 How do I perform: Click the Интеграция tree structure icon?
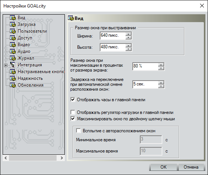[x=12, y=65]
